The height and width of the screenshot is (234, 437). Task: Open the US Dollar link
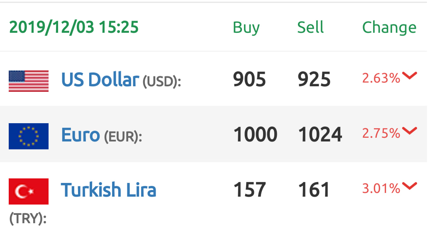pyautogui.click(x=100, y=80)
